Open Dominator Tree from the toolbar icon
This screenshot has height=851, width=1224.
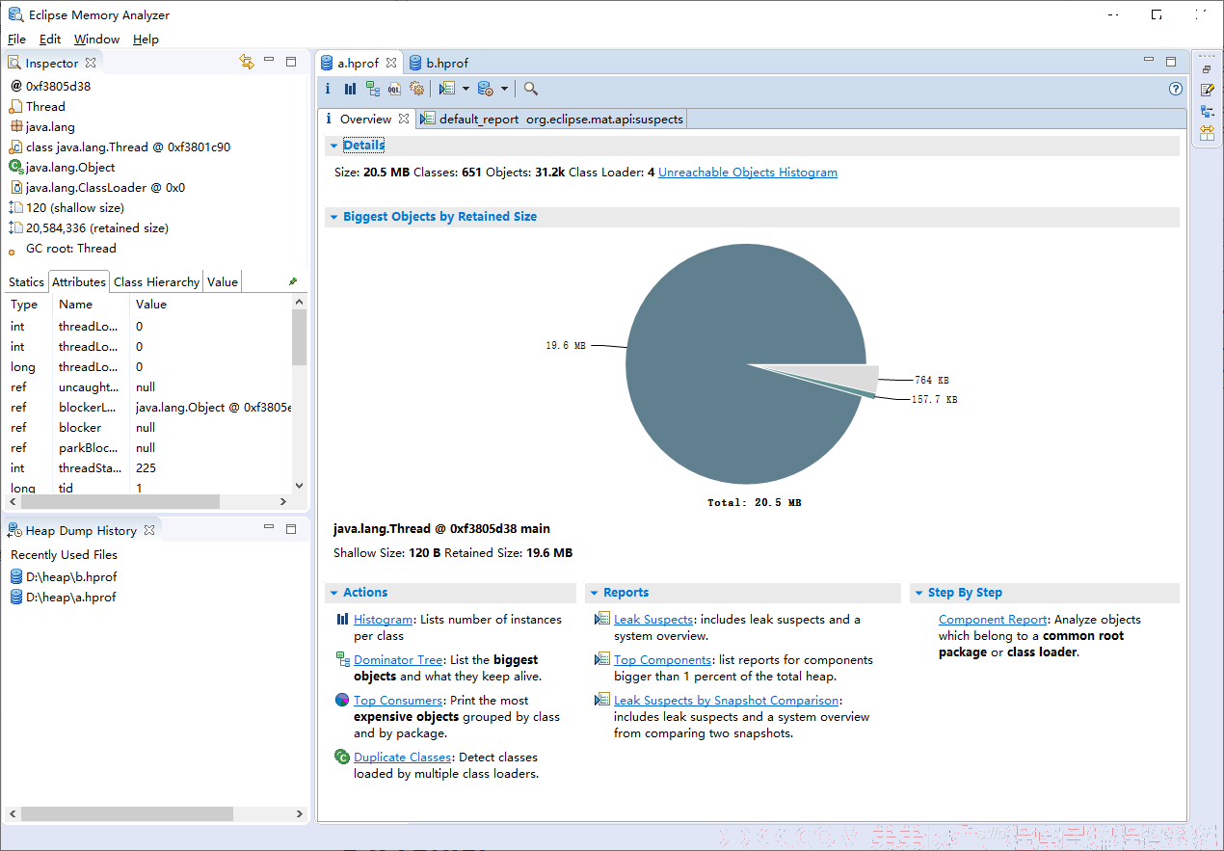coord(372,89)
